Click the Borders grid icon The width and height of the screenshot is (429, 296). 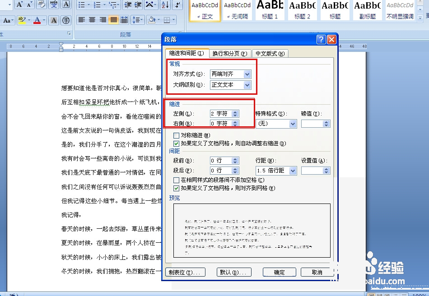pyautogui.click(x=167, y=20)
